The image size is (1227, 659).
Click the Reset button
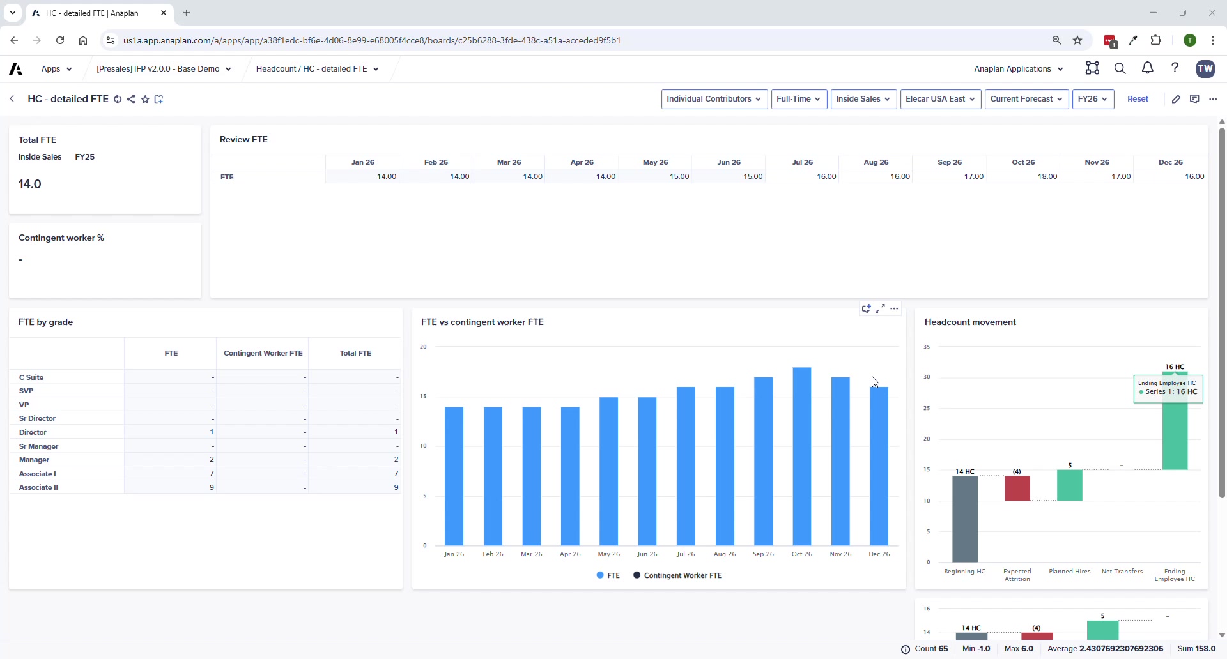click(1138, 99)
